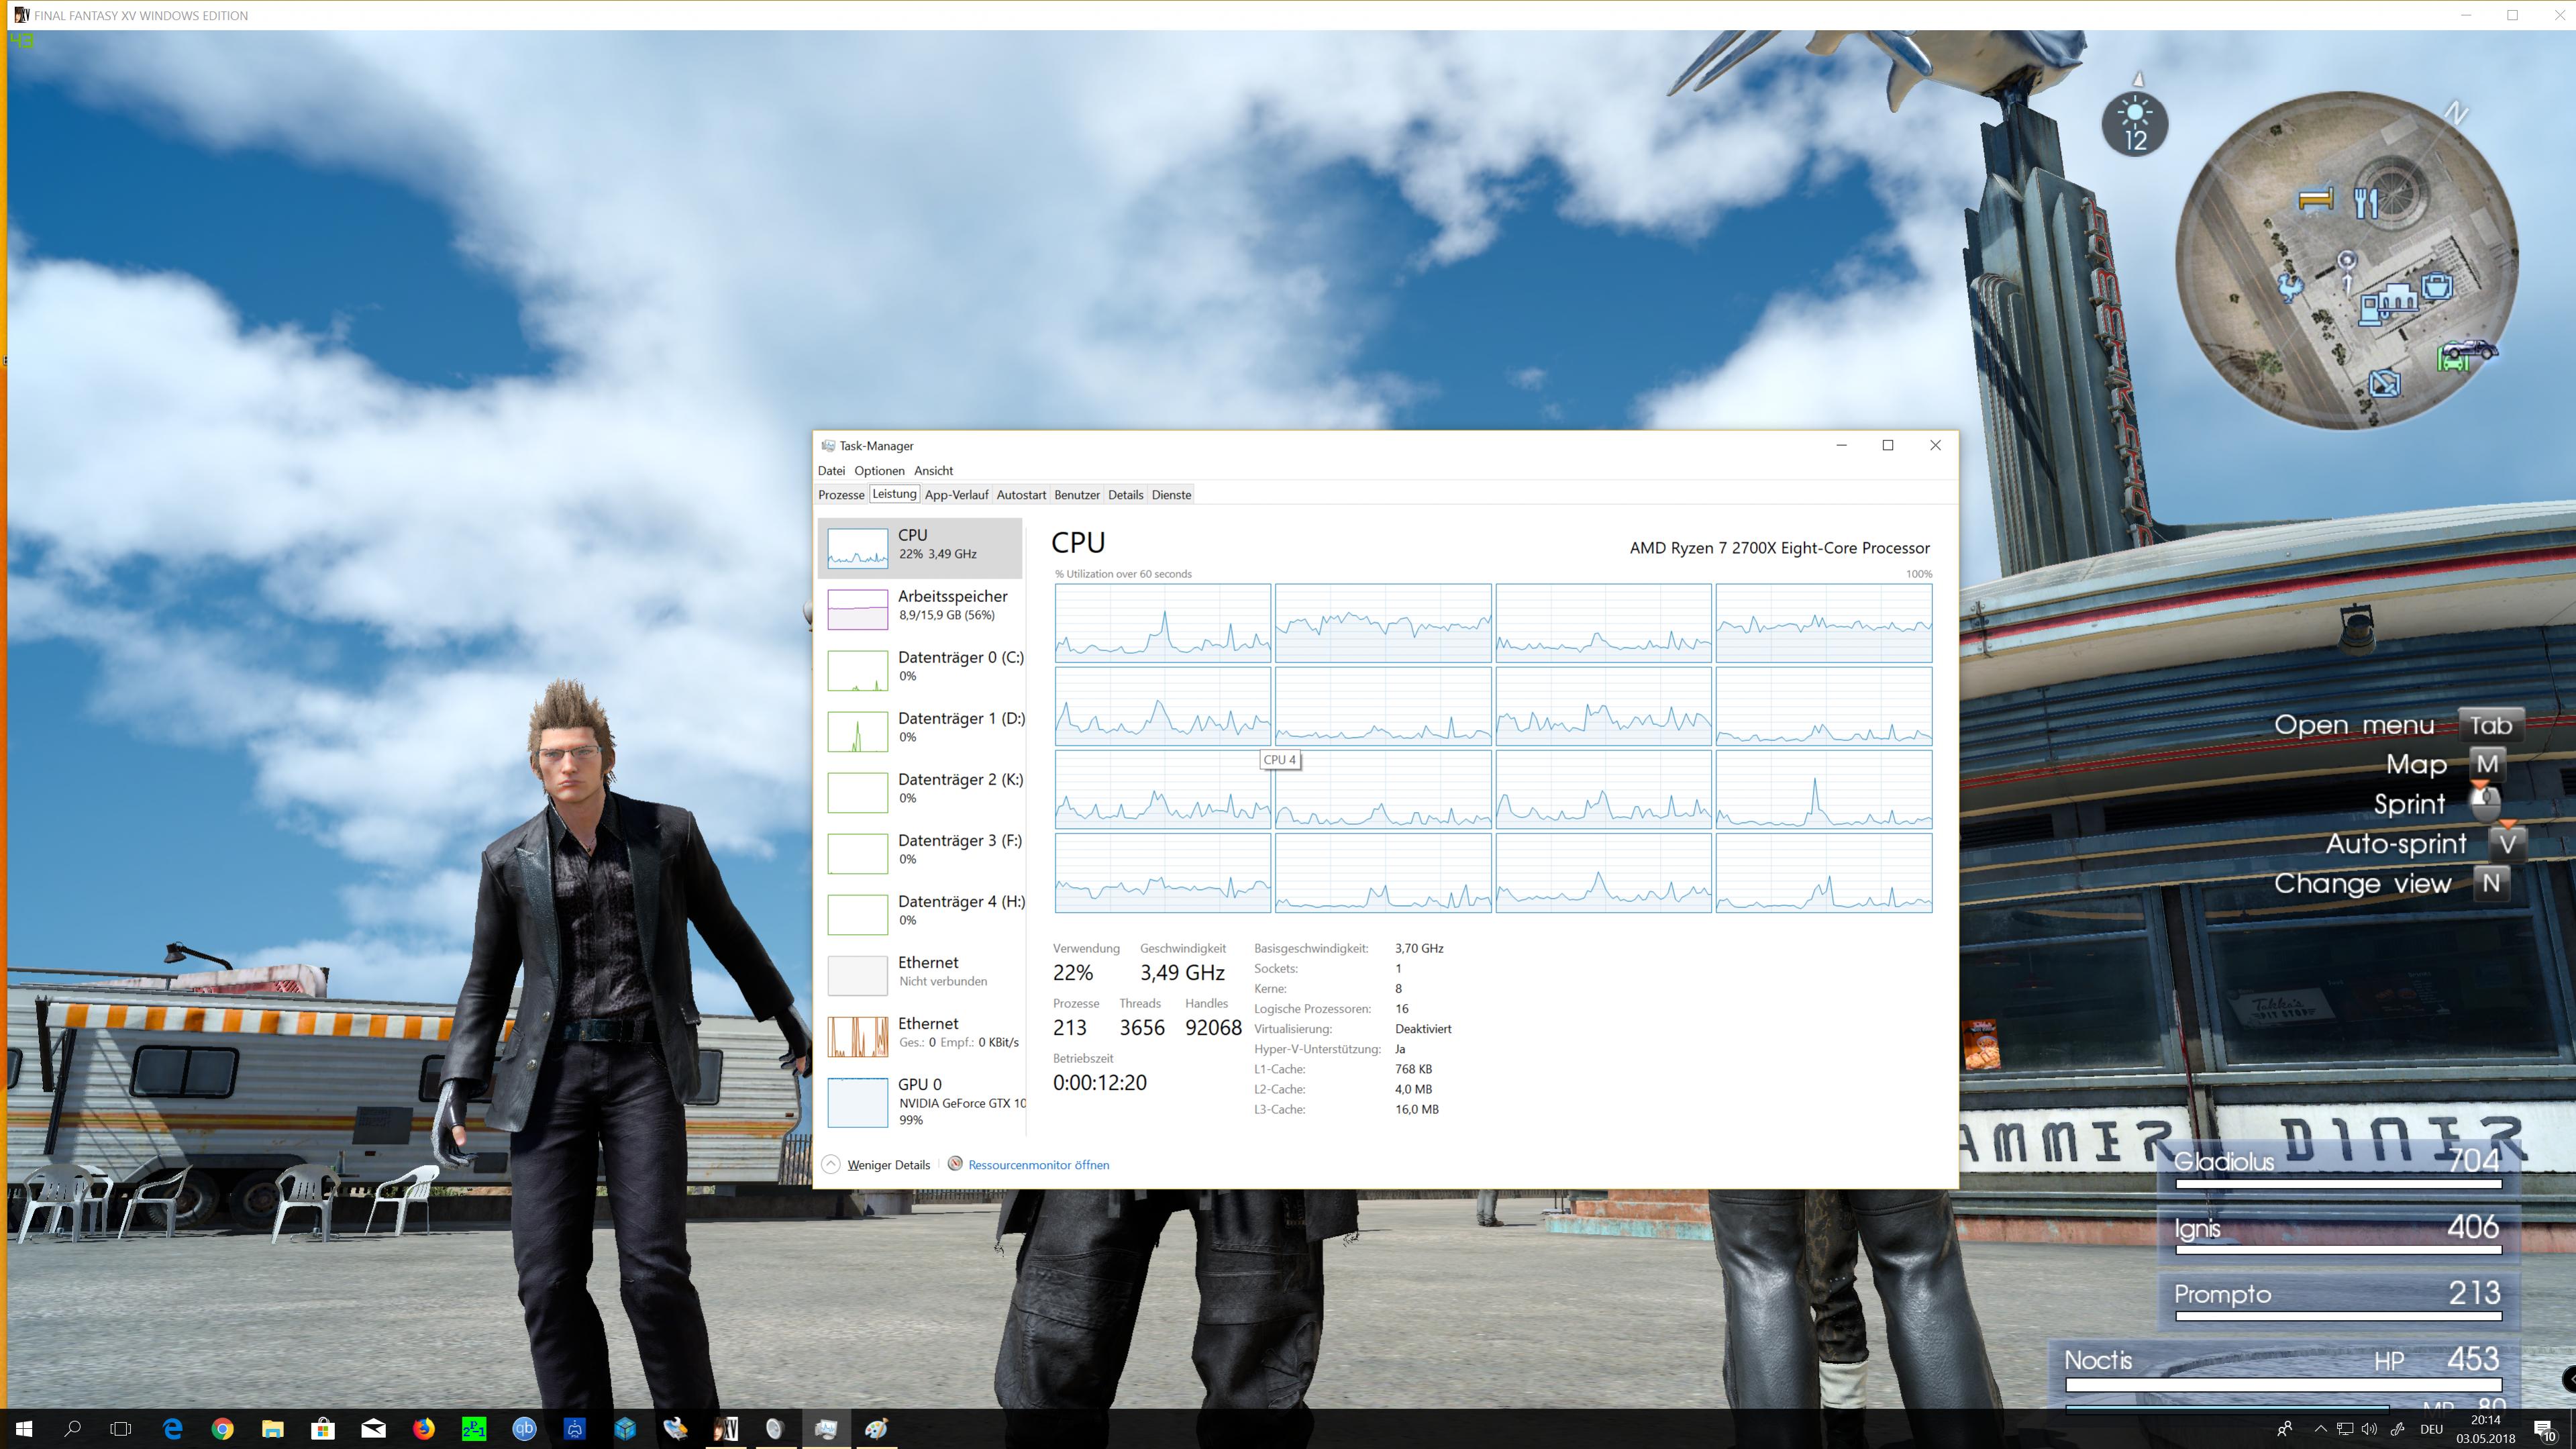Open the Datei menu
This screenshot has width=2576, height=1449.
(831, 471)
